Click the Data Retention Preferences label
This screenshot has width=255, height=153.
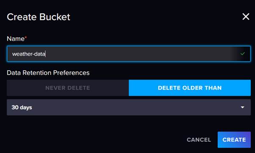click(48, 73)
